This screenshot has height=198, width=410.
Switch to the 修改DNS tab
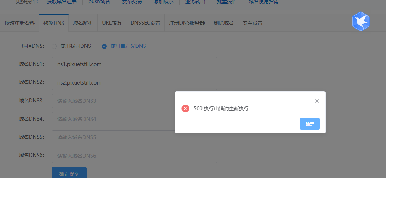(54, 23)
